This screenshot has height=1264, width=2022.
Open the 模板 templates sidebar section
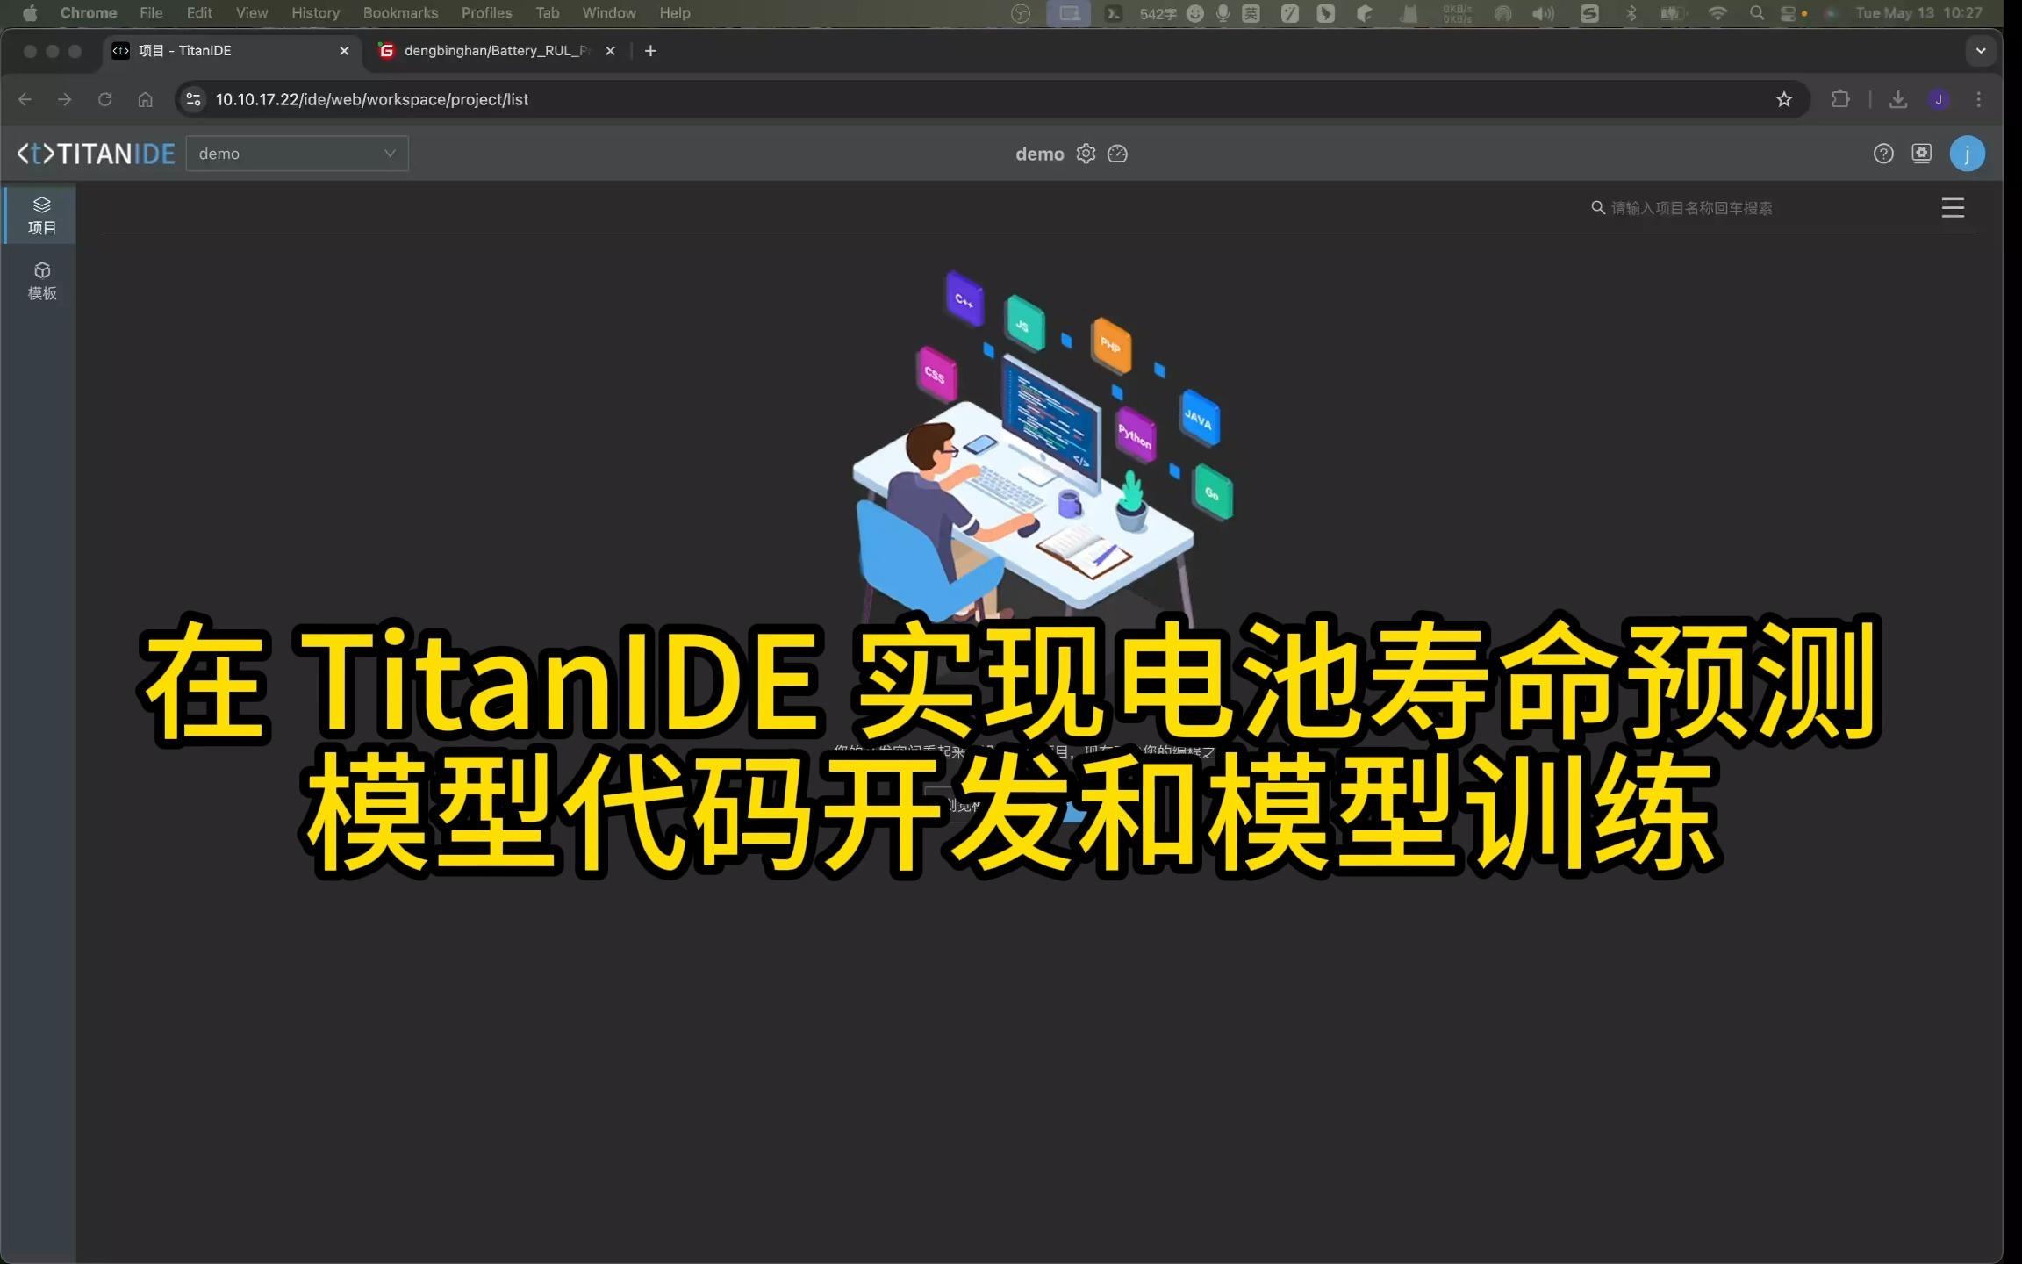(41, 281)
